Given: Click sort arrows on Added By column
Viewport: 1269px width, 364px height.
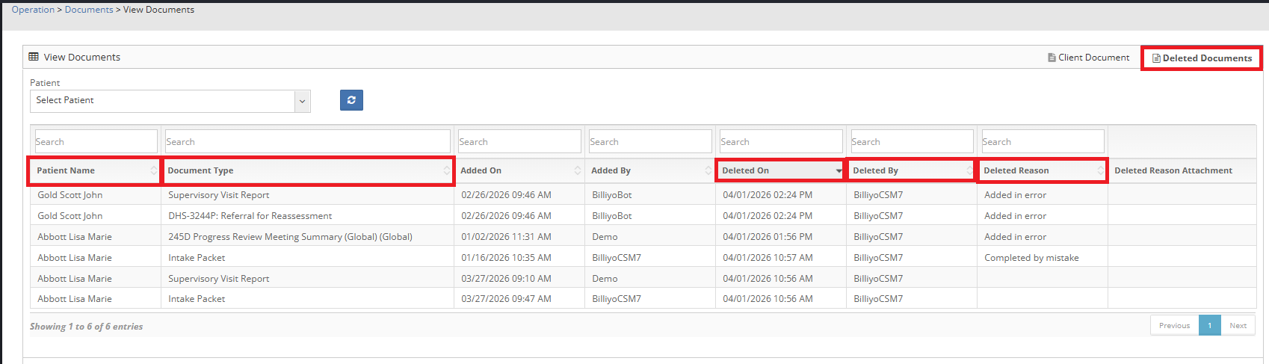Looking at the screenshot, I should pyautogui.click(x=708, y=171).
